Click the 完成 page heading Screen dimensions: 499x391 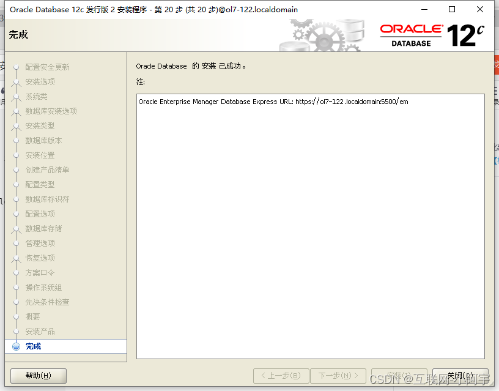pos(18,34)
